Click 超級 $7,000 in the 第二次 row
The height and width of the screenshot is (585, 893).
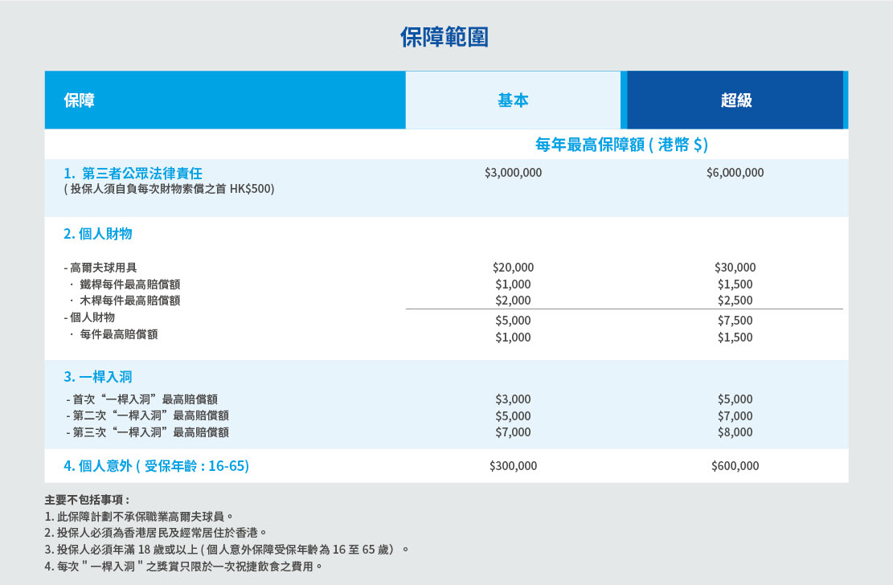(x=735, y=415)
